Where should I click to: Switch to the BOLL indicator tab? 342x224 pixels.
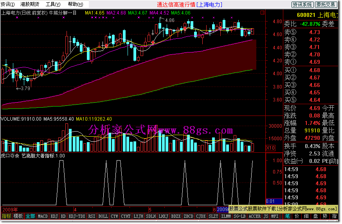103,216
